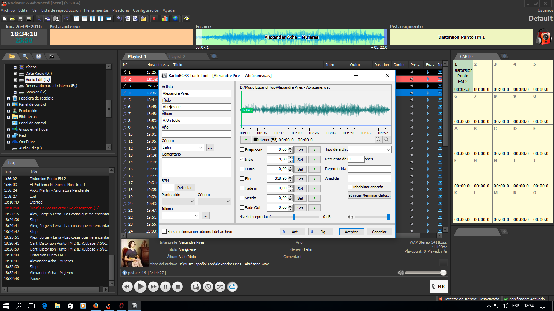Image resolution: width=554 pixels, height=311 pixels.
Task: Open the Tipo de archivo dropdown
Action: click(x=388, y=150)
